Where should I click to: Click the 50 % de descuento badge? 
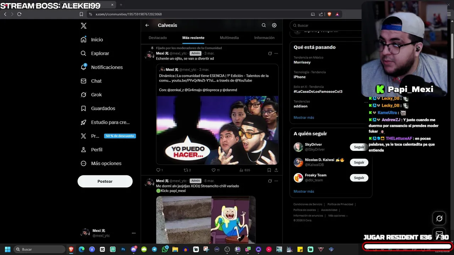point(120,136)
